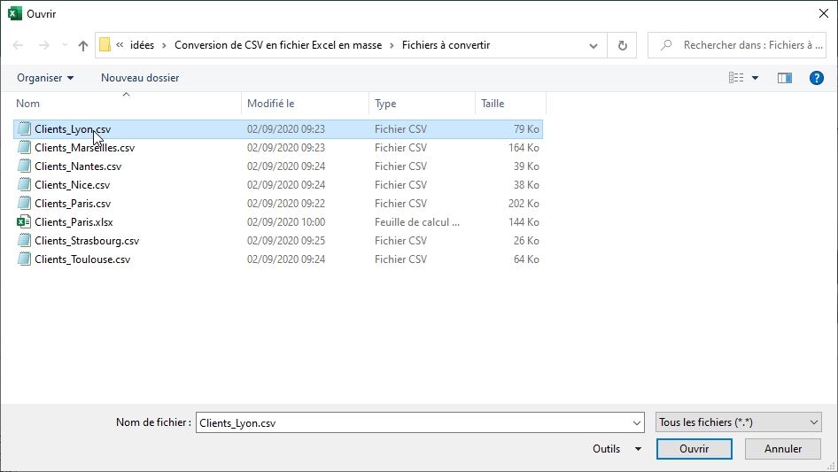Click the Annuler button
The width and height of the screenshot is (838, 472).
(783, 449)
